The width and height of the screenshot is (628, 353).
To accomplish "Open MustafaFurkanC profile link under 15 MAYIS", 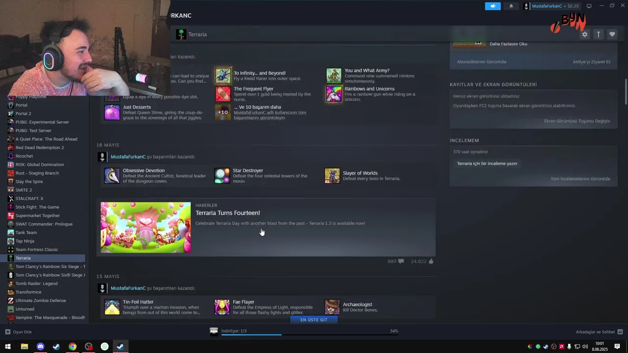I will (128, 288).
